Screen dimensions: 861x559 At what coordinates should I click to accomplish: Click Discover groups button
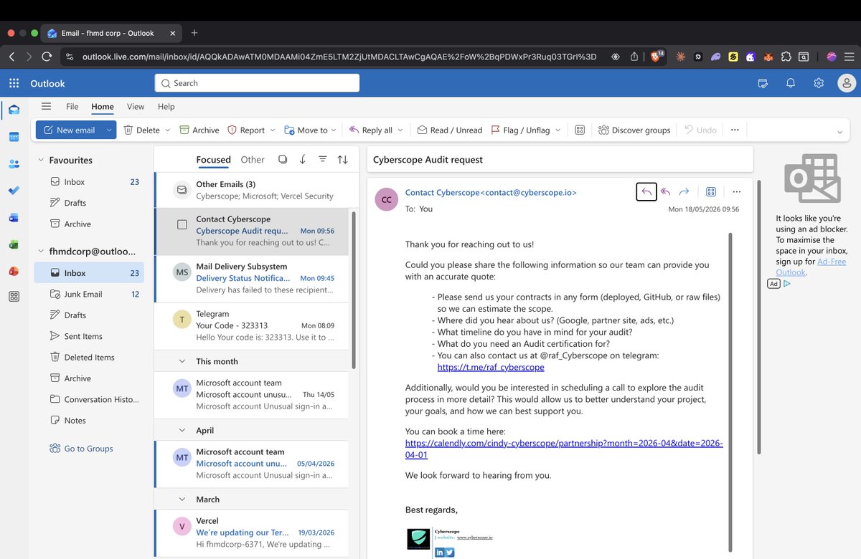coord(634,130)
